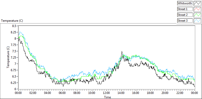Click the 20:00 x-axis time marker
Screen dimensions: 202x99
click(x=165, y=93)
